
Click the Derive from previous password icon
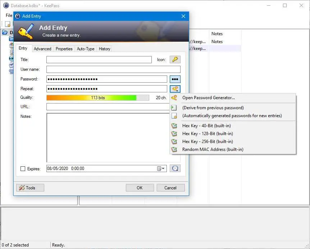[174, 108]
